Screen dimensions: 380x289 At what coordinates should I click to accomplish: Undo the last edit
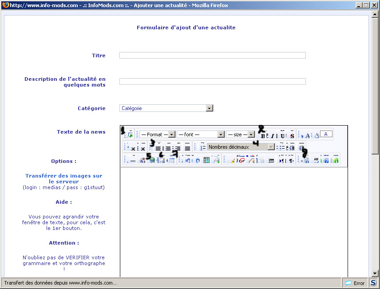pos(188,160)
